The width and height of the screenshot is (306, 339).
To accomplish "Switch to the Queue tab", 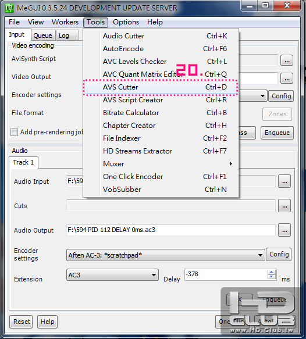I will 42,35.
